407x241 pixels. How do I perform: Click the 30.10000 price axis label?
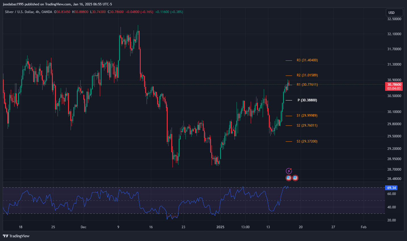pos(394,112)
